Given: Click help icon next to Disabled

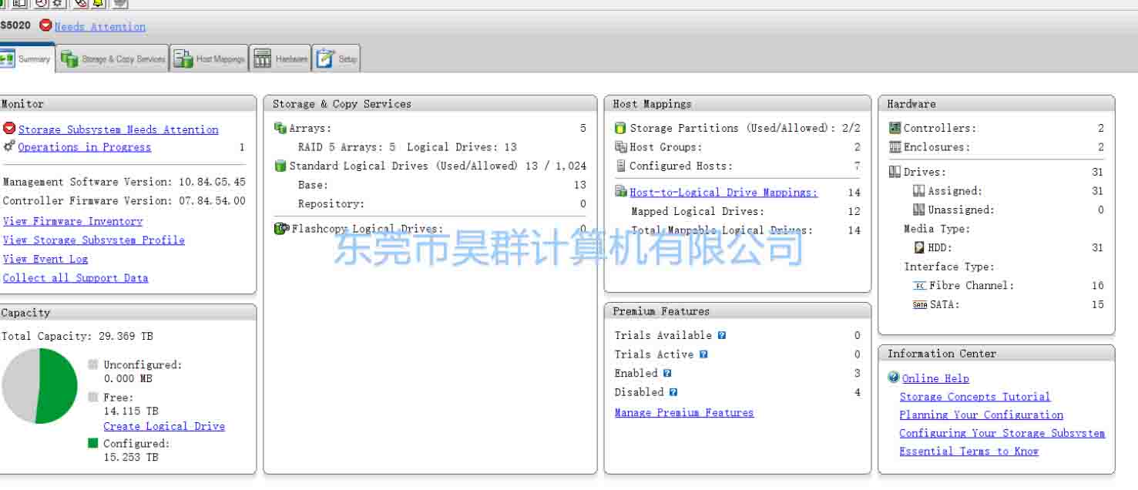Looking at the screenshot, I should 673,392.
